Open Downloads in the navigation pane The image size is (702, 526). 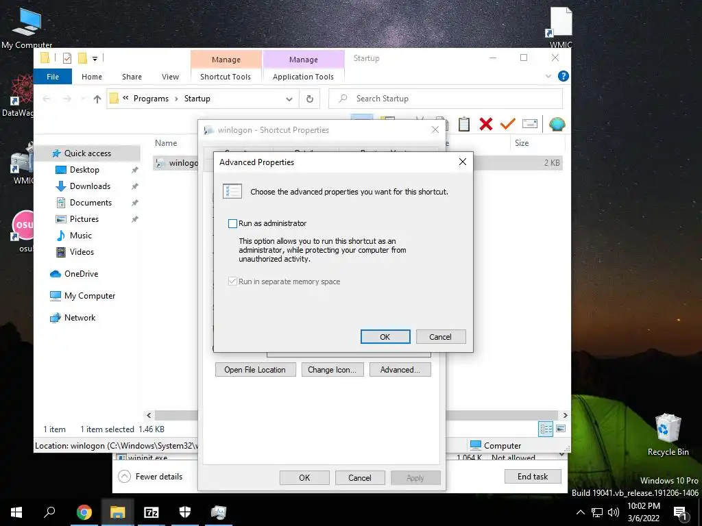tap(90, 186)
